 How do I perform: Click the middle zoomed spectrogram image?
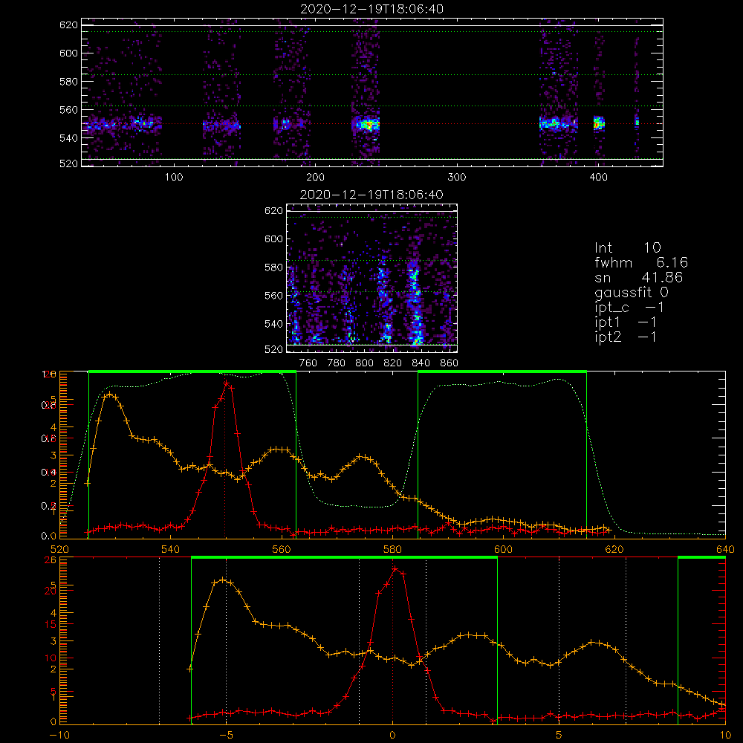click(x=372, y=278)
